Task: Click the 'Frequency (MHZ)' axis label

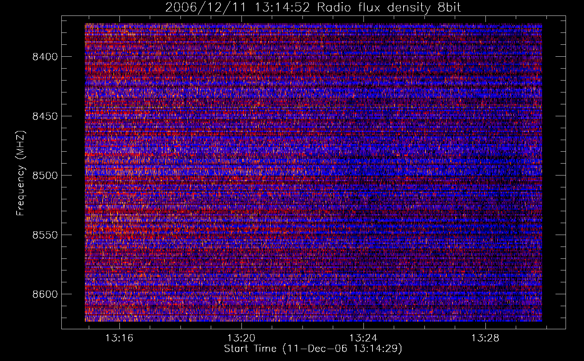Action: tap(21, 173)
